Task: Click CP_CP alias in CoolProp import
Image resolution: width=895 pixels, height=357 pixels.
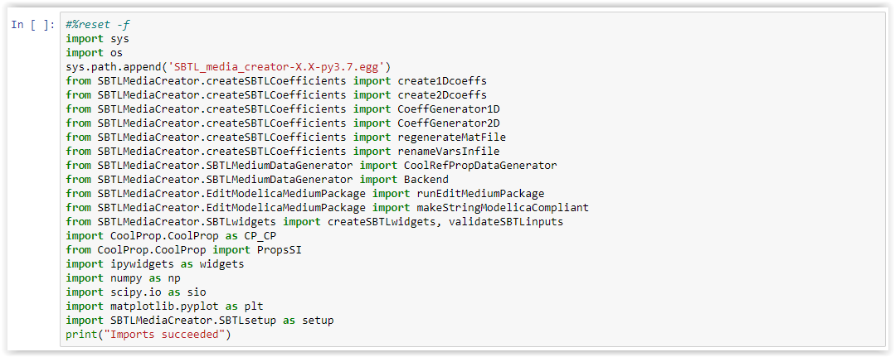Action: pyautogui.click(x=260, y=235)
